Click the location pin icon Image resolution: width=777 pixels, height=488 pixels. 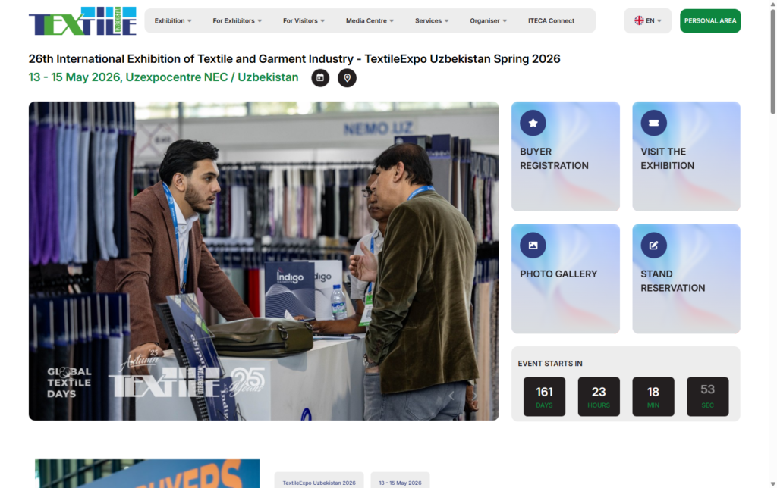tap(347, 77)
